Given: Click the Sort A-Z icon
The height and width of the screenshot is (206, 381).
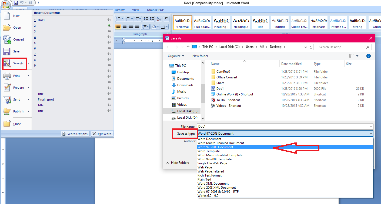Looking at the screenshot, I should (x=159, y=19).
